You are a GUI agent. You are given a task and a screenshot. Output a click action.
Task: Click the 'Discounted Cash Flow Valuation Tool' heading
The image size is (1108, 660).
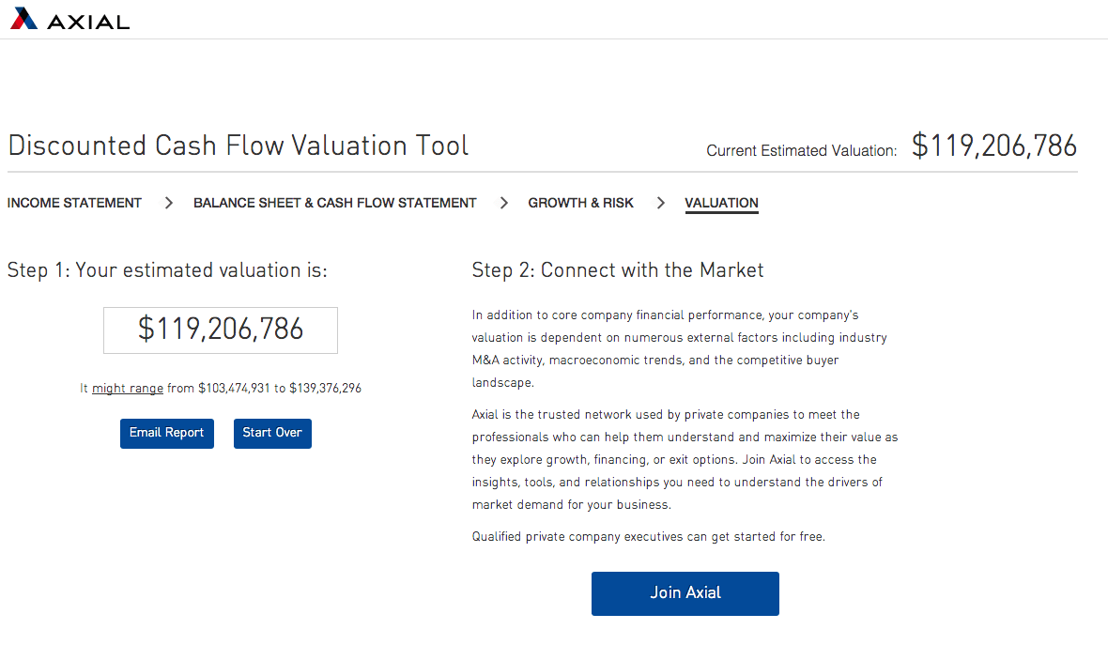[239, 146]
